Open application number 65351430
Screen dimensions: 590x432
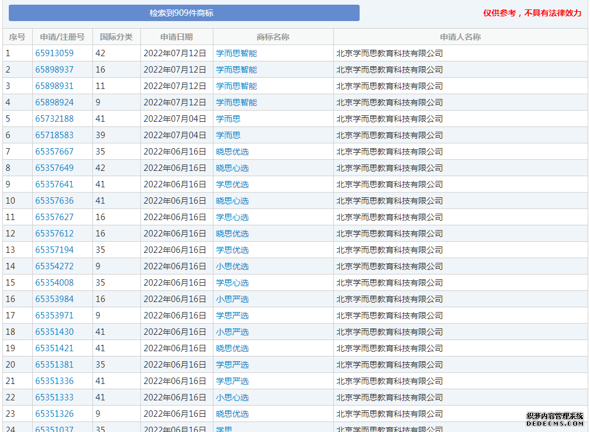click(54, 332)
